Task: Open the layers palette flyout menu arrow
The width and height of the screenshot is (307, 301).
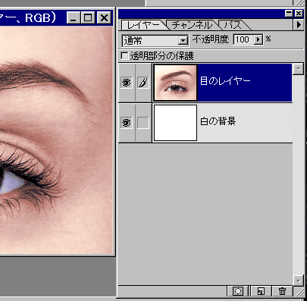Action: click(x=299, y=24)
